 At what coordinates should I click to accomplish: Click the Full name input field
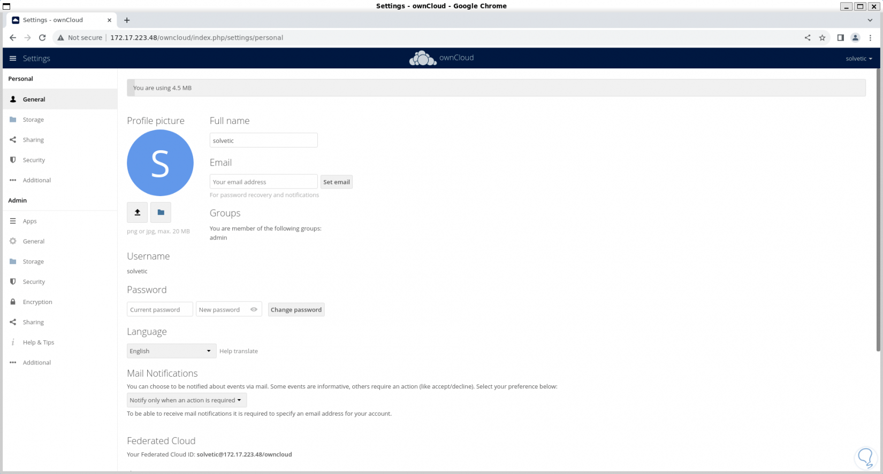264,141
